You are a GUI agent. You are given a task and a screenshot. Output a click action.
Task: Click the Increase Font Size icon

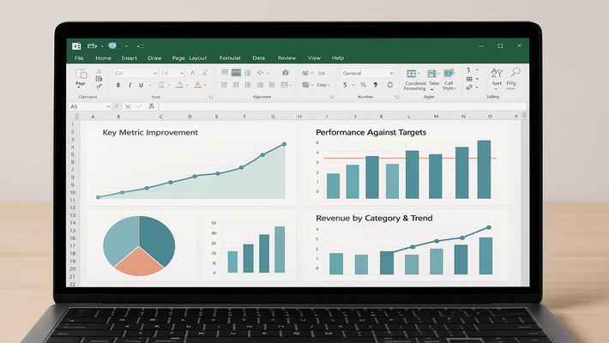point(193,73)
